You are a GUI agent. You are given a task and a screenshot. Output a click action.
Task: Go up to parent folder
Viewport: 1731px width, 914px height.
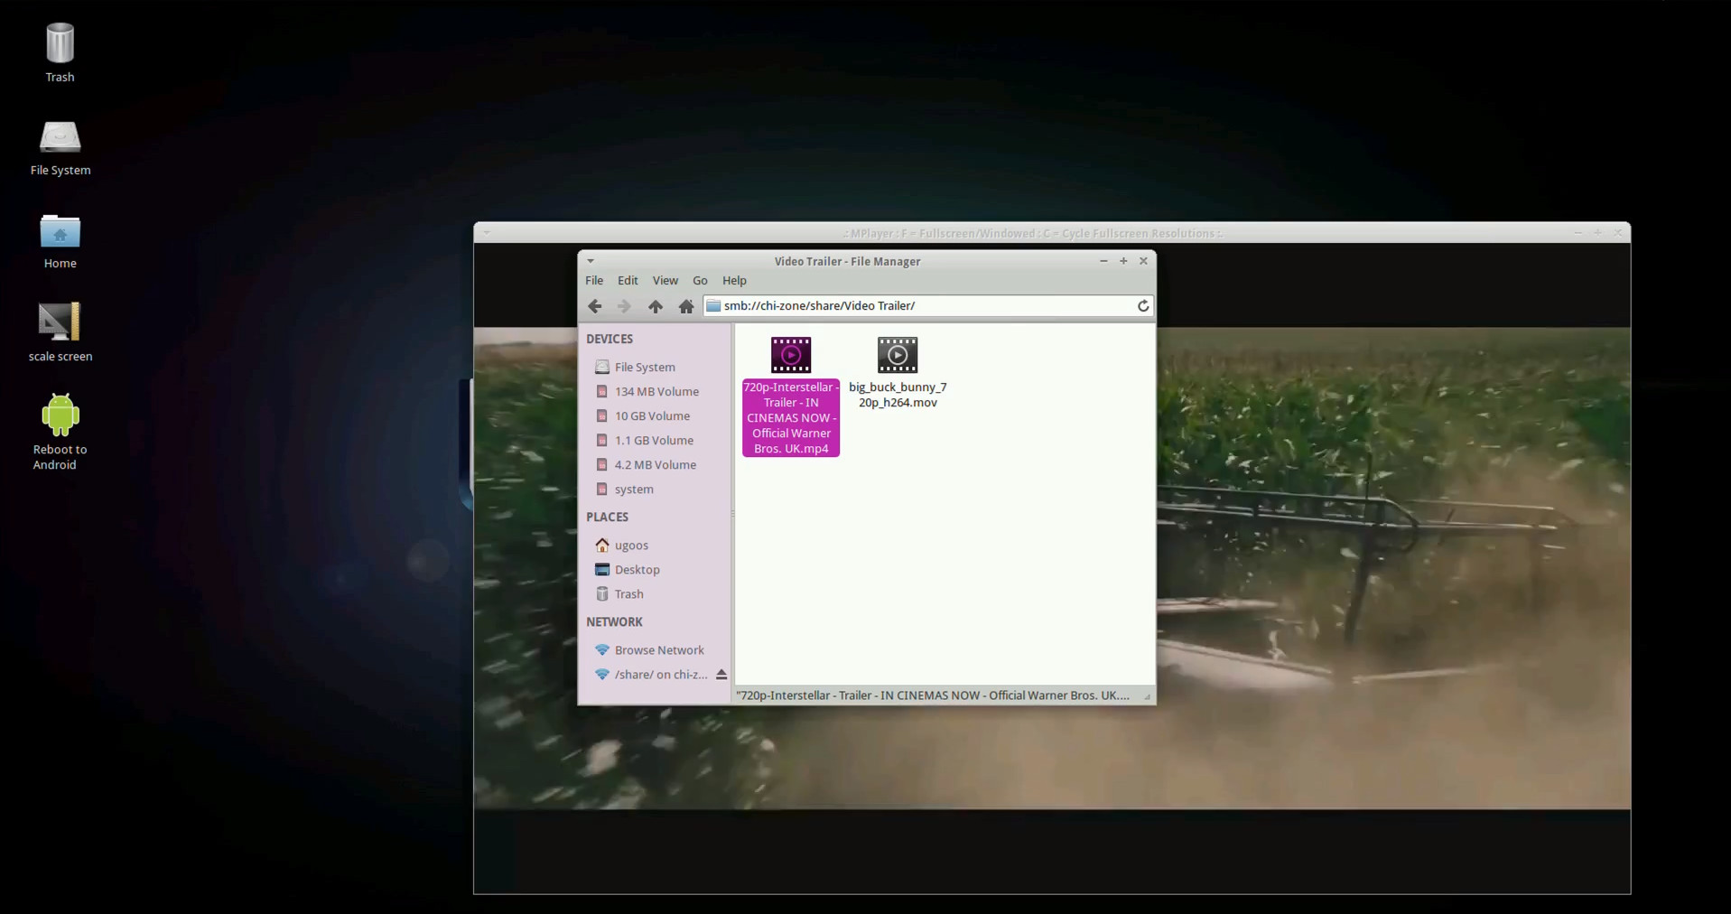click(656, 306)
